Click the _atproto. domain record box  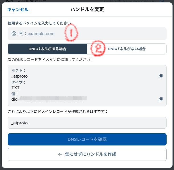pyautogui.click(x=87, y=123)
